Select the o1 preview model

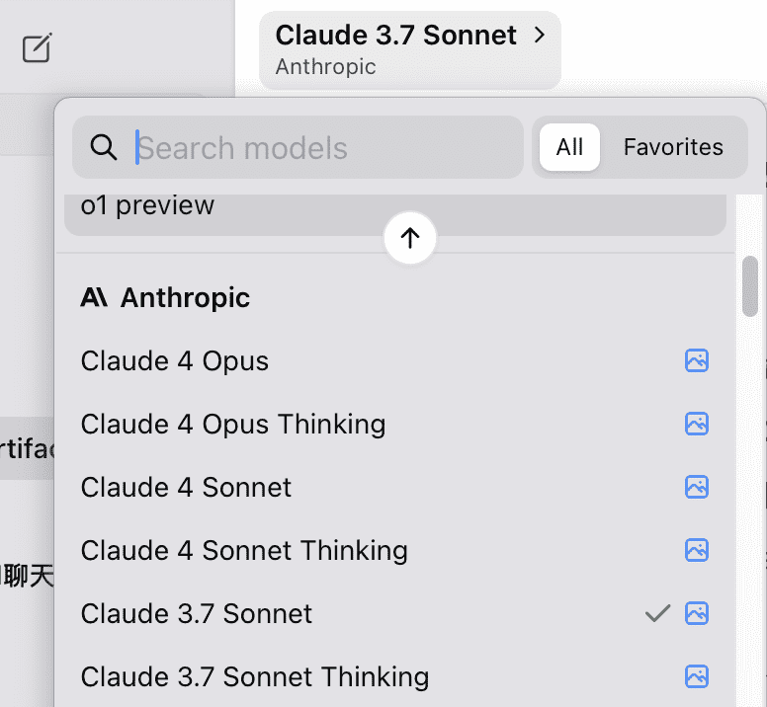coord(395,213)
